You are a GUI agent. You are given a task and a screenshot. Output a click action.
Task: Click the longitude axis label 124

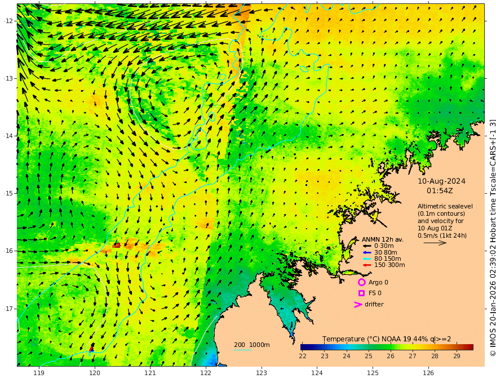pos(317,373)
